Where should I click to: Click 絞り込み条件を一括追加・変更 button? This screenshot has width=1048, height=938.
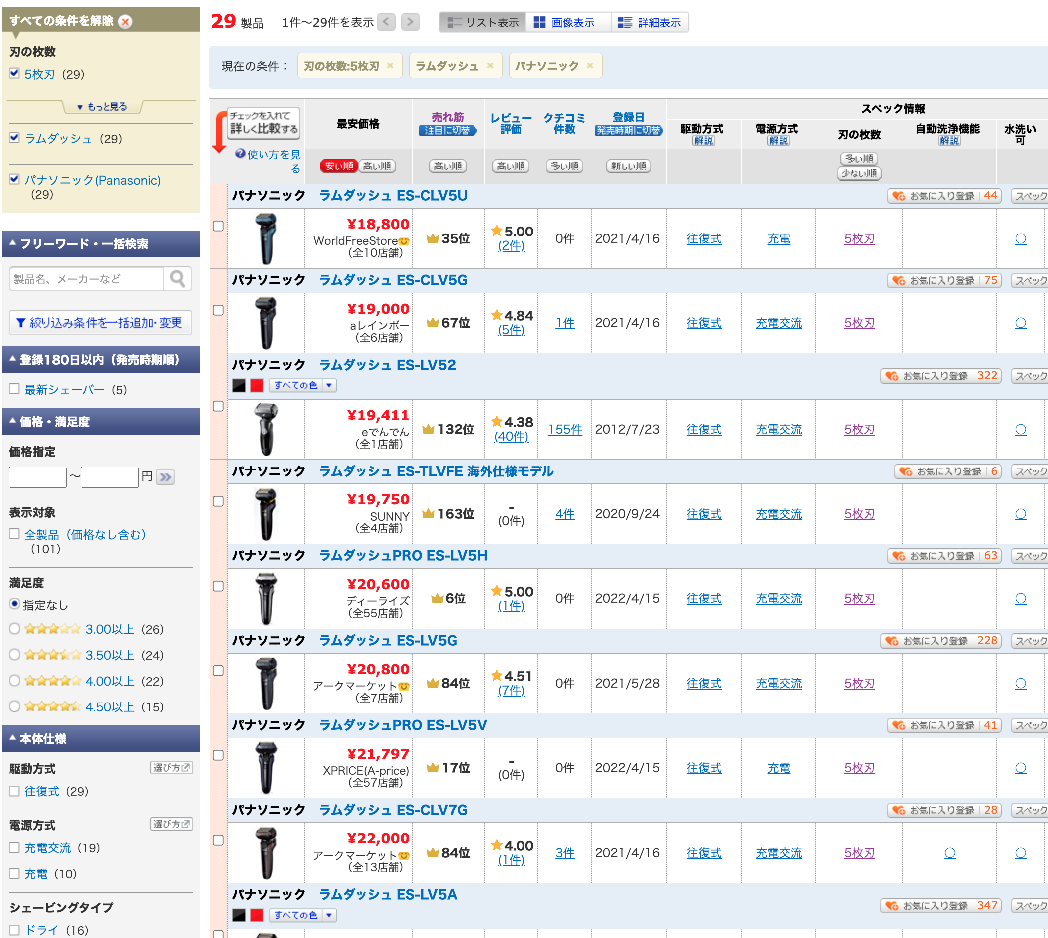[x=100, y=323]
